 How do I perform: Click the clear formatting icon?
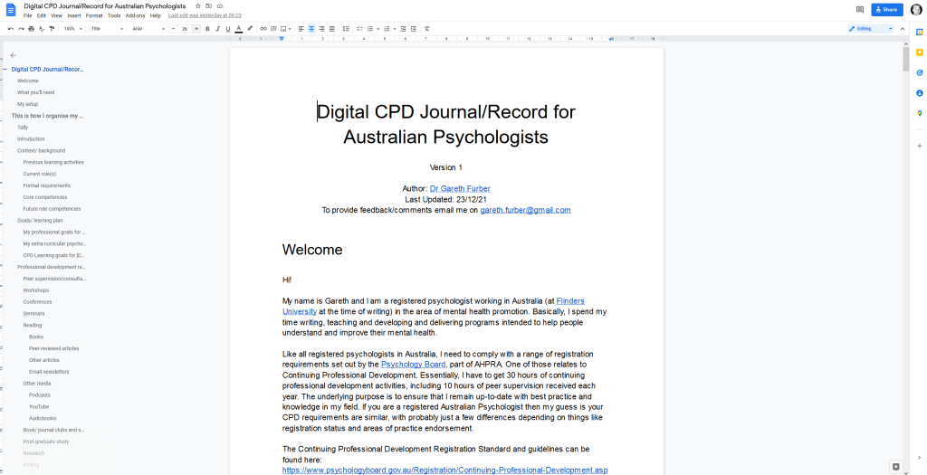(x=428, y=29)
